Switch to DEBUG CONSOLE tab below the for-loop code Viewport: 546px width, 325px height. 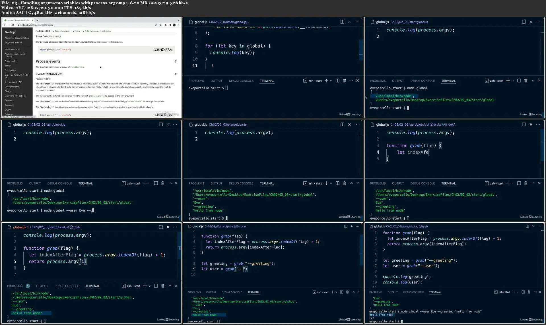[241, 81]
